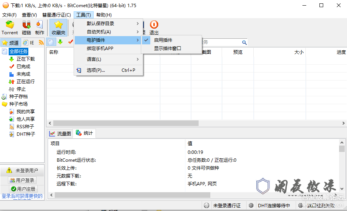This screenshot has width=347, height=211.
Task: Expand the 语言(L) submenu
Action: pyautogui.click(x=94, y=59)
